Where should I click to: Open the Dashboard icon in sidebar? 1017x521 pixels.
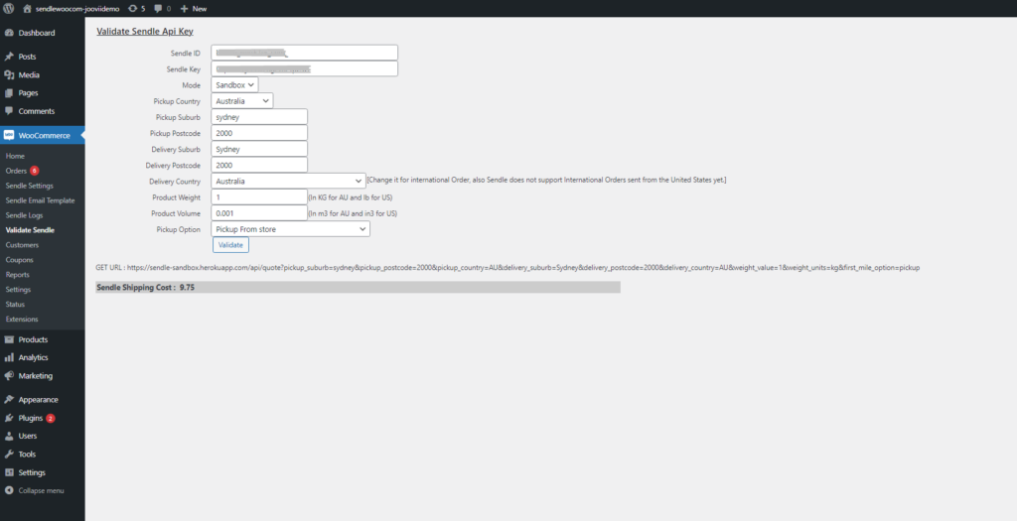click(x=9, y=33)
